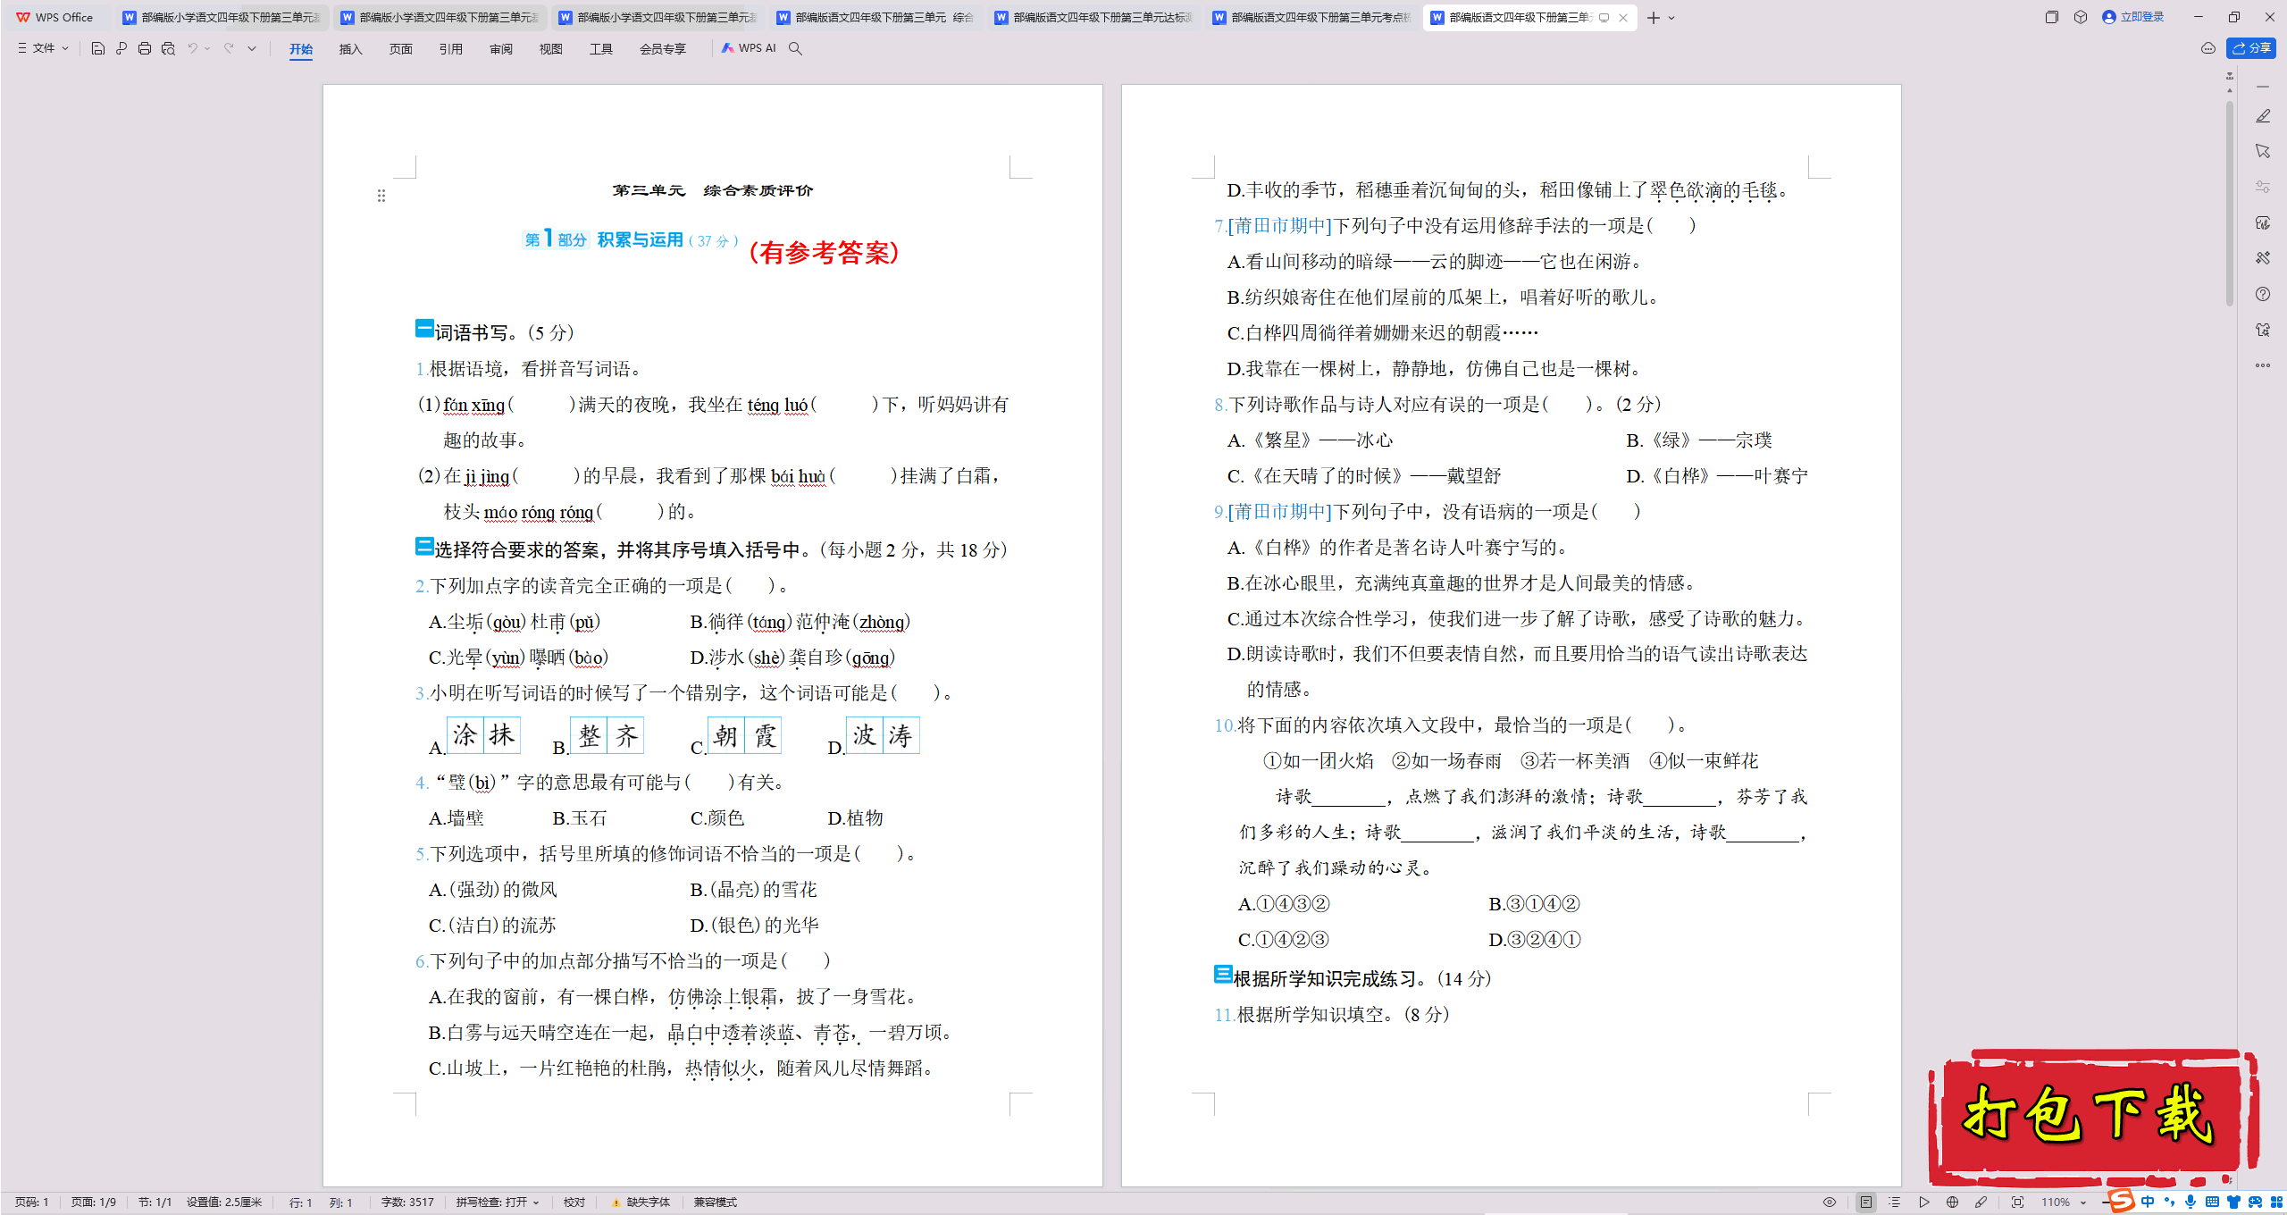Select the 页面 ribbon tab
The image size is (2287, 1215).
[x=400, y=48]
